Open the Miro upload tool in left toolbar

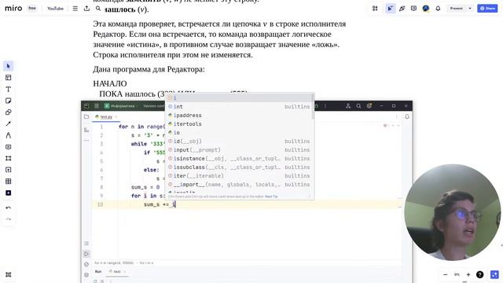[x=9, y=170]
